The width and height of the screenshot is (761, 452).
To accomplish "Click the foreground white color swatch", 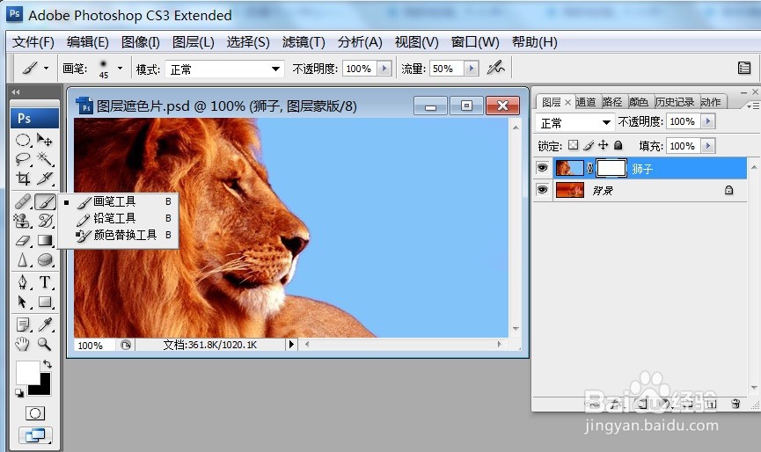I will [26, 372].
